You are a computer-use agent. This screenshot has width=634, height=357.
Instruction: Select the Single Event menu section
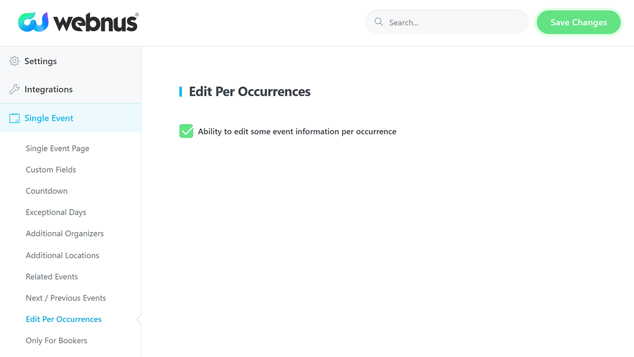[x=70, y=118]
